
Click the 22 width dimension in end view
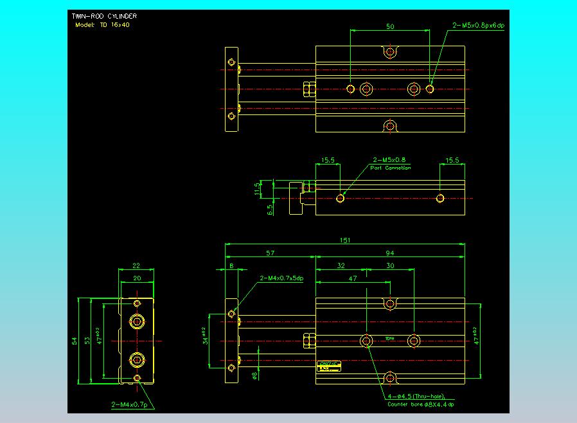point(136,265)
